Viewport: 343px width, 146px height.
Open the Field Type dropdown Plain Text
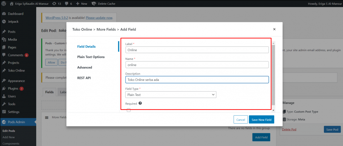(x=171, y=95)
